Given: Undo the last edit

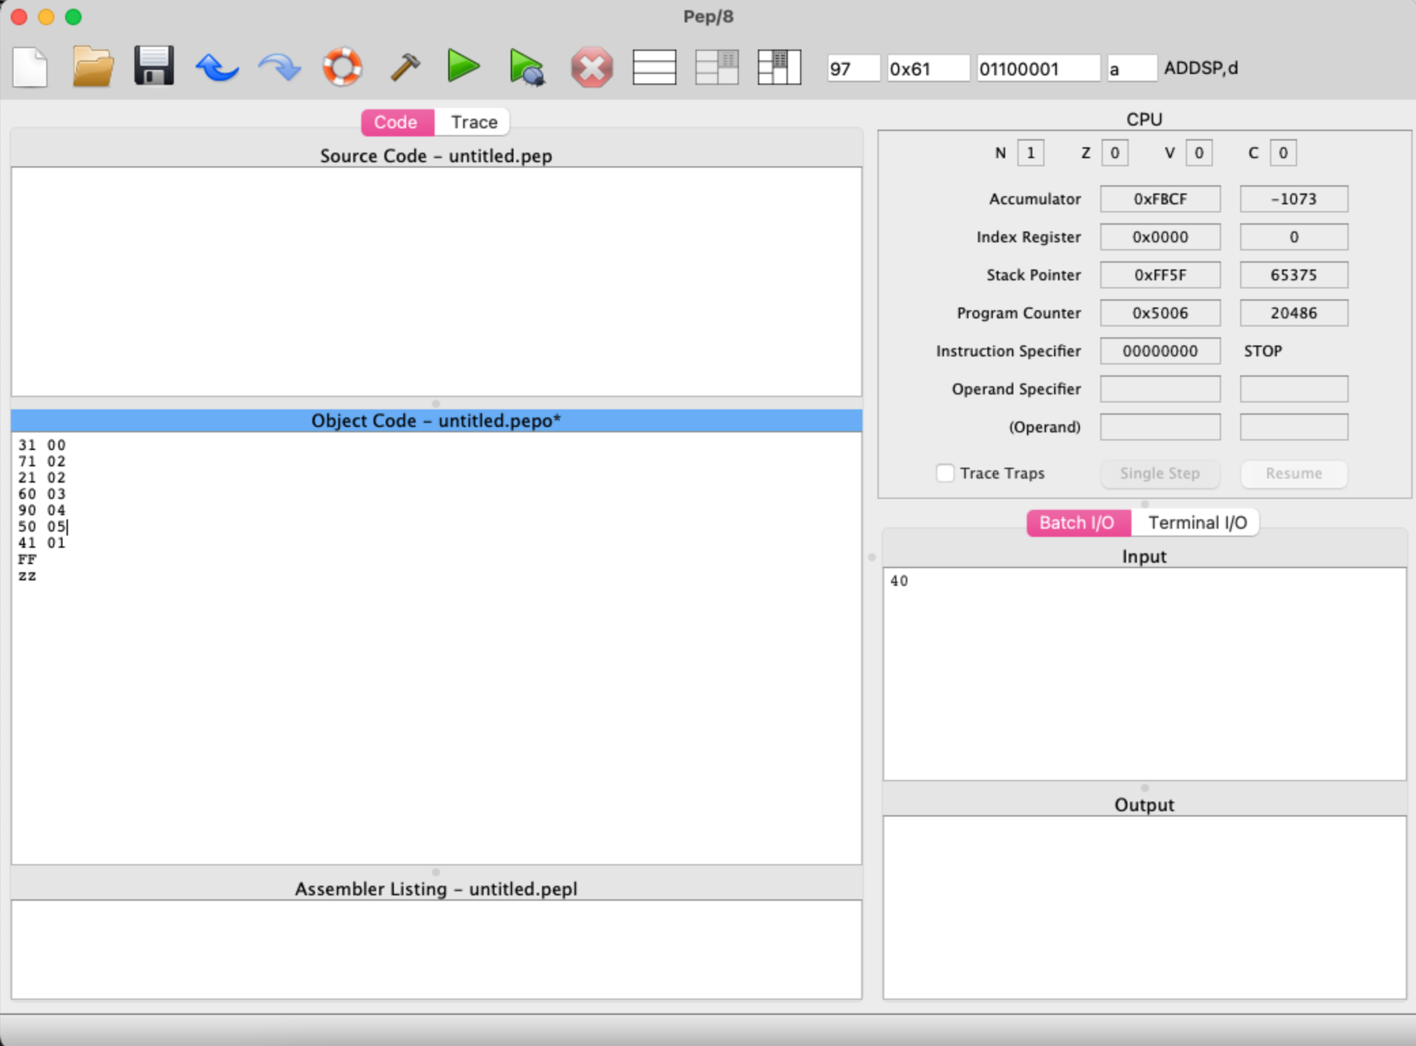Looking at the screenshot, I should [217, 66].
